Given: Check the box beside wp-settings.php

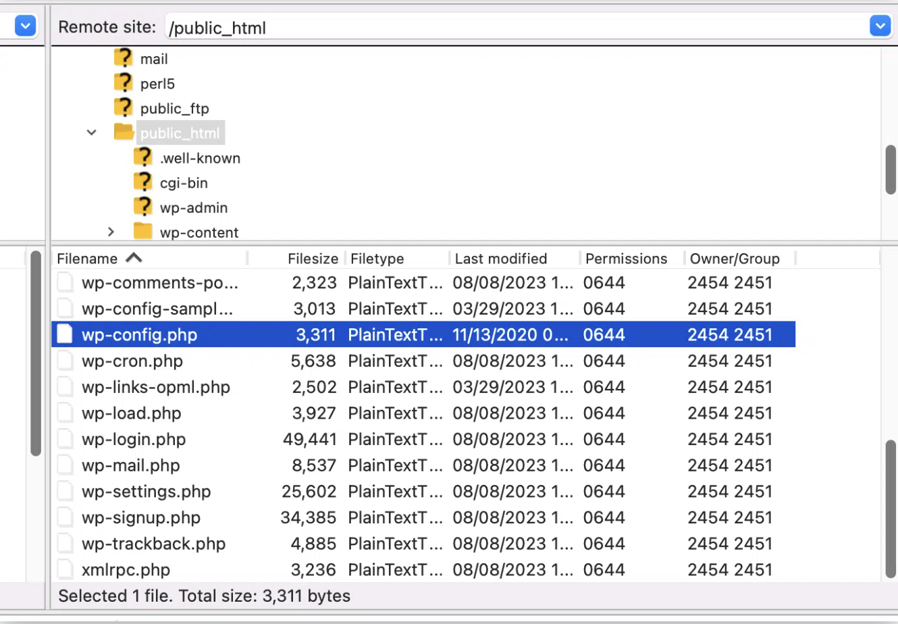Looking at the screenshot, I should click(x=65, y=491).
